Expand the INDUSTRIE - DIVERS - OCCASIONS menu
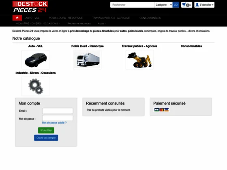 (x=38, y=23)
